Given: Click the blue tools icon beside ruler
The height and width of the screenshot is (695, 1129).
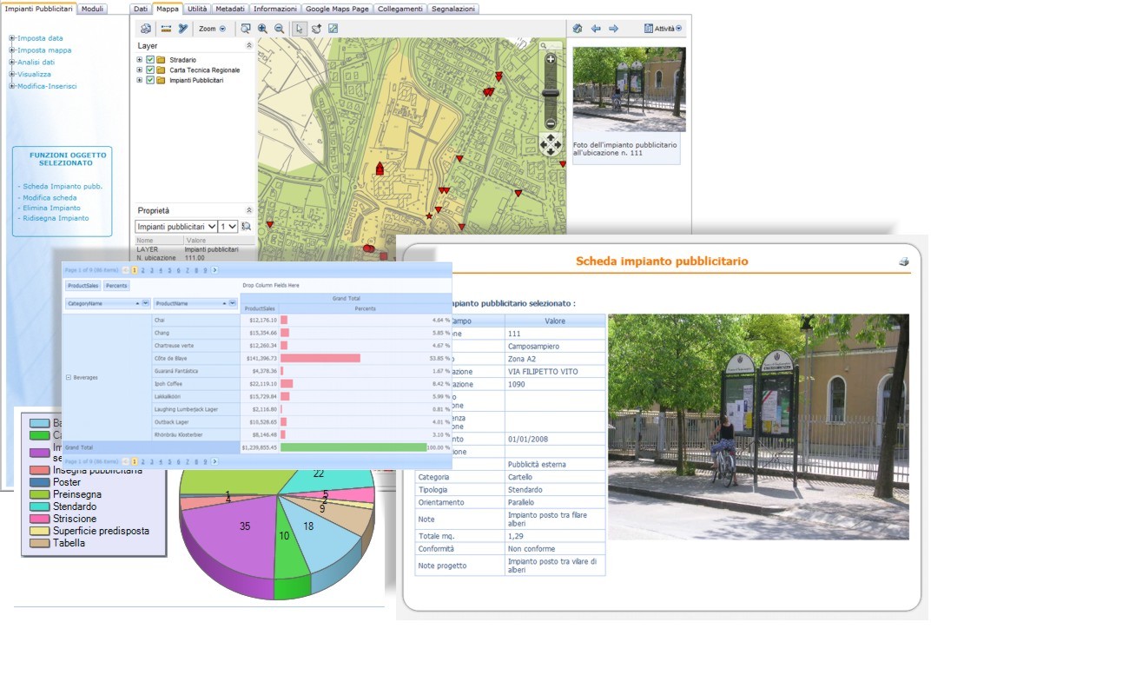Looking at the screenshot, I should 183,29.
